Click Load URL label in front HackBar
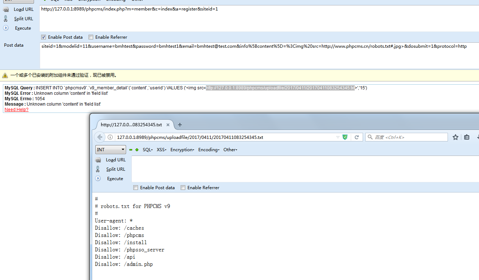Image resolution: width=479 pixels, height=280 pixels. tap(116, 160)
